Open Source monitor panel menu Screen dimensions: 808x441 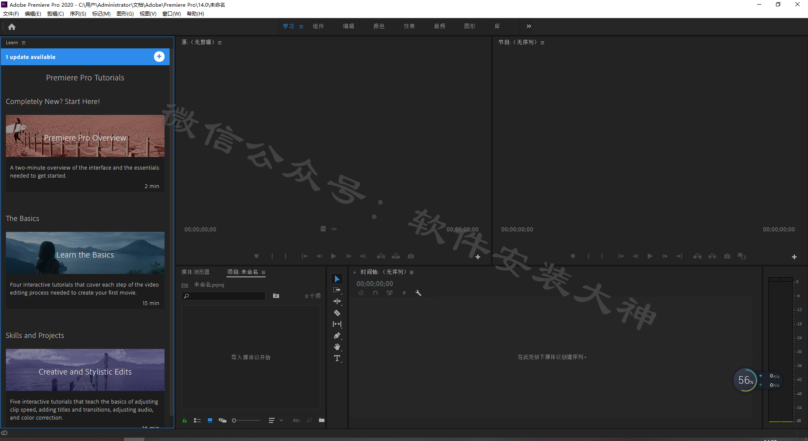(220, 43)
